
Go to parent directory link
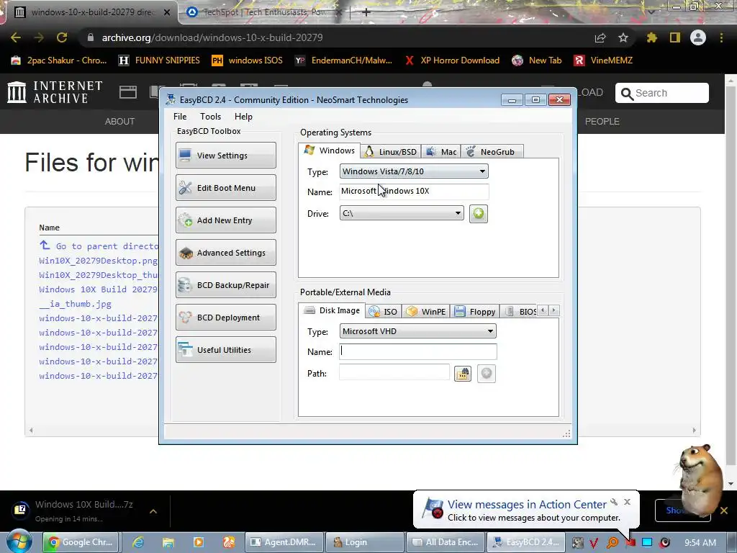pyautogui.click(x=99, y=246)
